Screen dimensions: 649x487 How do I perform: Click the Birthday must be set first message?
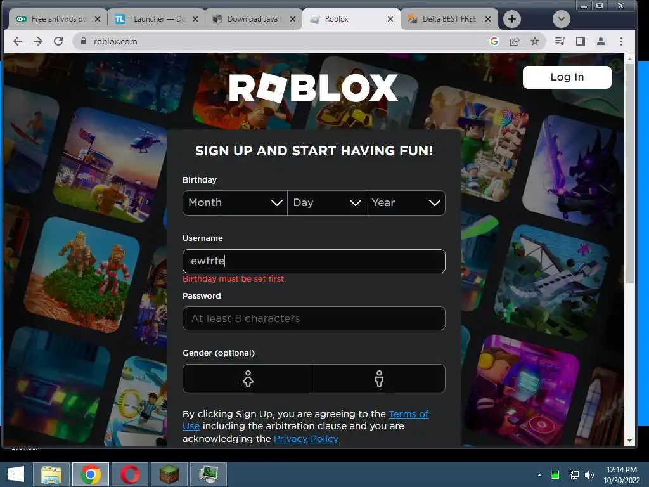(x=234, y=279)
